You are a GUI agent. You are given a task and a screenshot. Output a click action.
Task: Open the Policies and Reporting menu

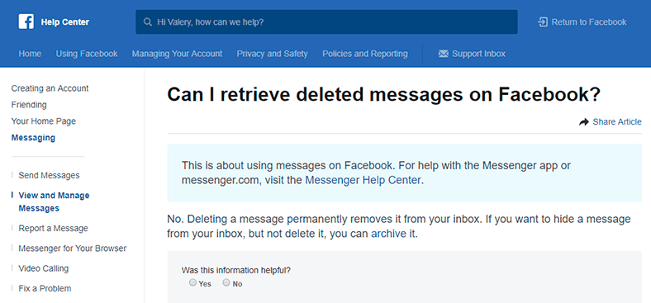[365, 54]
